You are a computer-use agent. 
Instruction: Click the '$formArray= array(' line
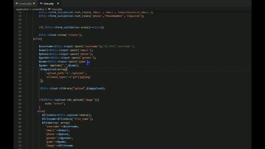click(56, 123)
